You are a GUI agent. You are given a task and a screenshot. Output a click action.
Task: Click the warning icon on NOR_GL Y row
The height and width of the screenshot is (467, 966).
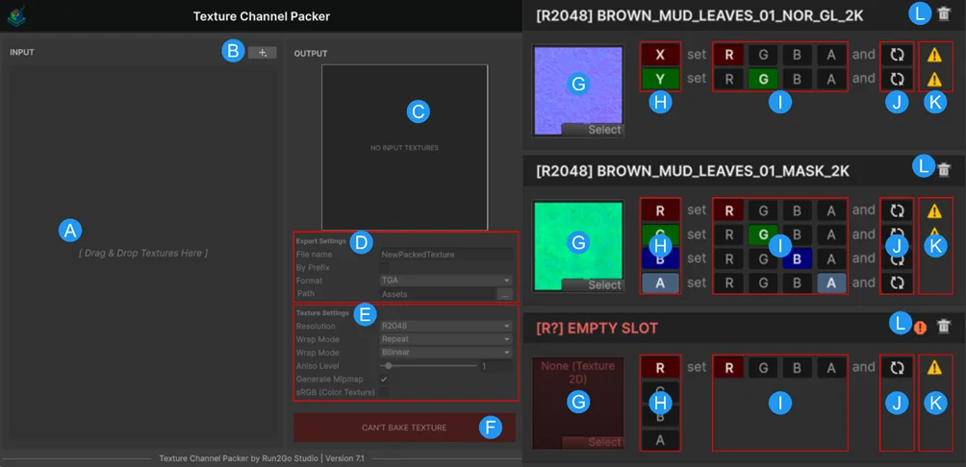(934, 79)
